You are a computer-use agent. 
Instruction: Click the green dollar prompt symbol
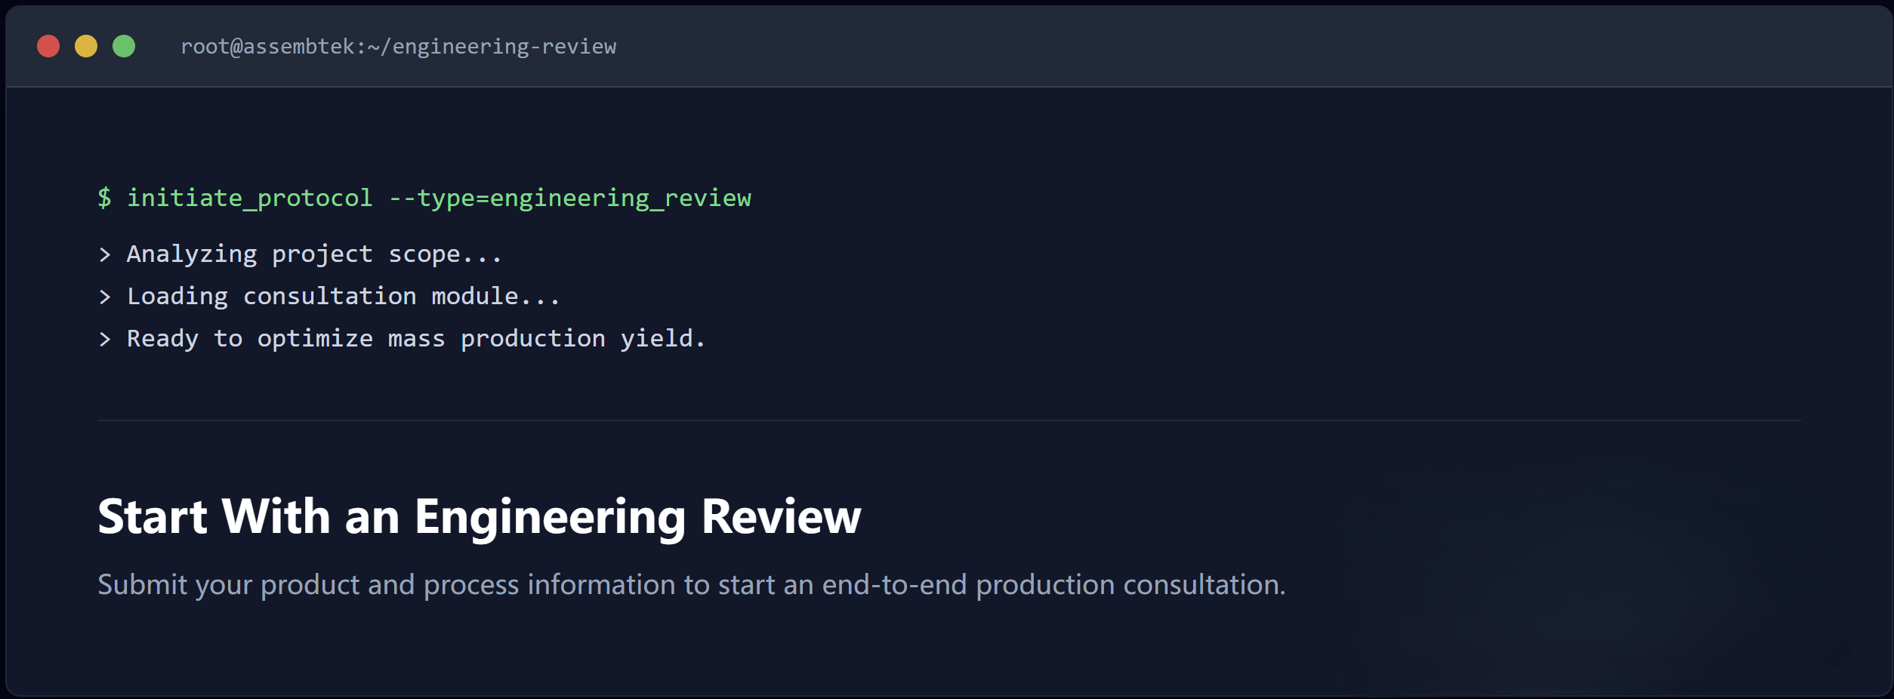pyautogui.click(x=104, y=198)
